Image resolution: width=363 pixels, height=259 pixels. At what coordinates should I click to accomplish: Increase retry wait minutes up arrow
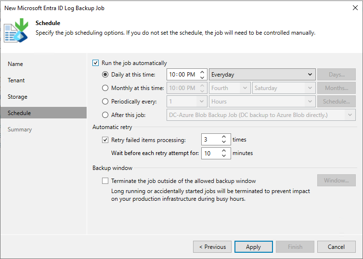point(224,151)
